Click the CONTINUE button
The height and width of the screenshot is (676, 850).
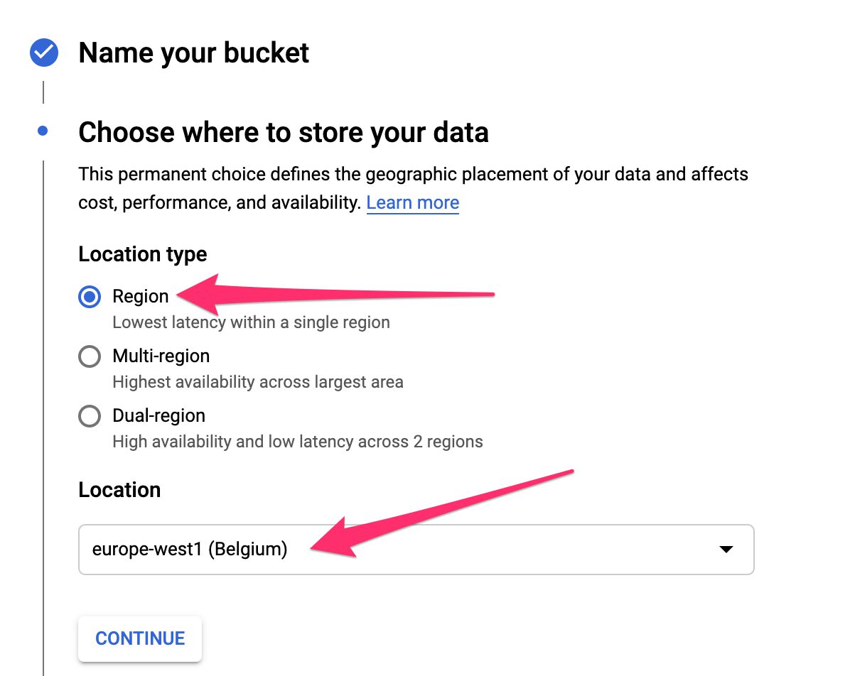tap(140, 638)
